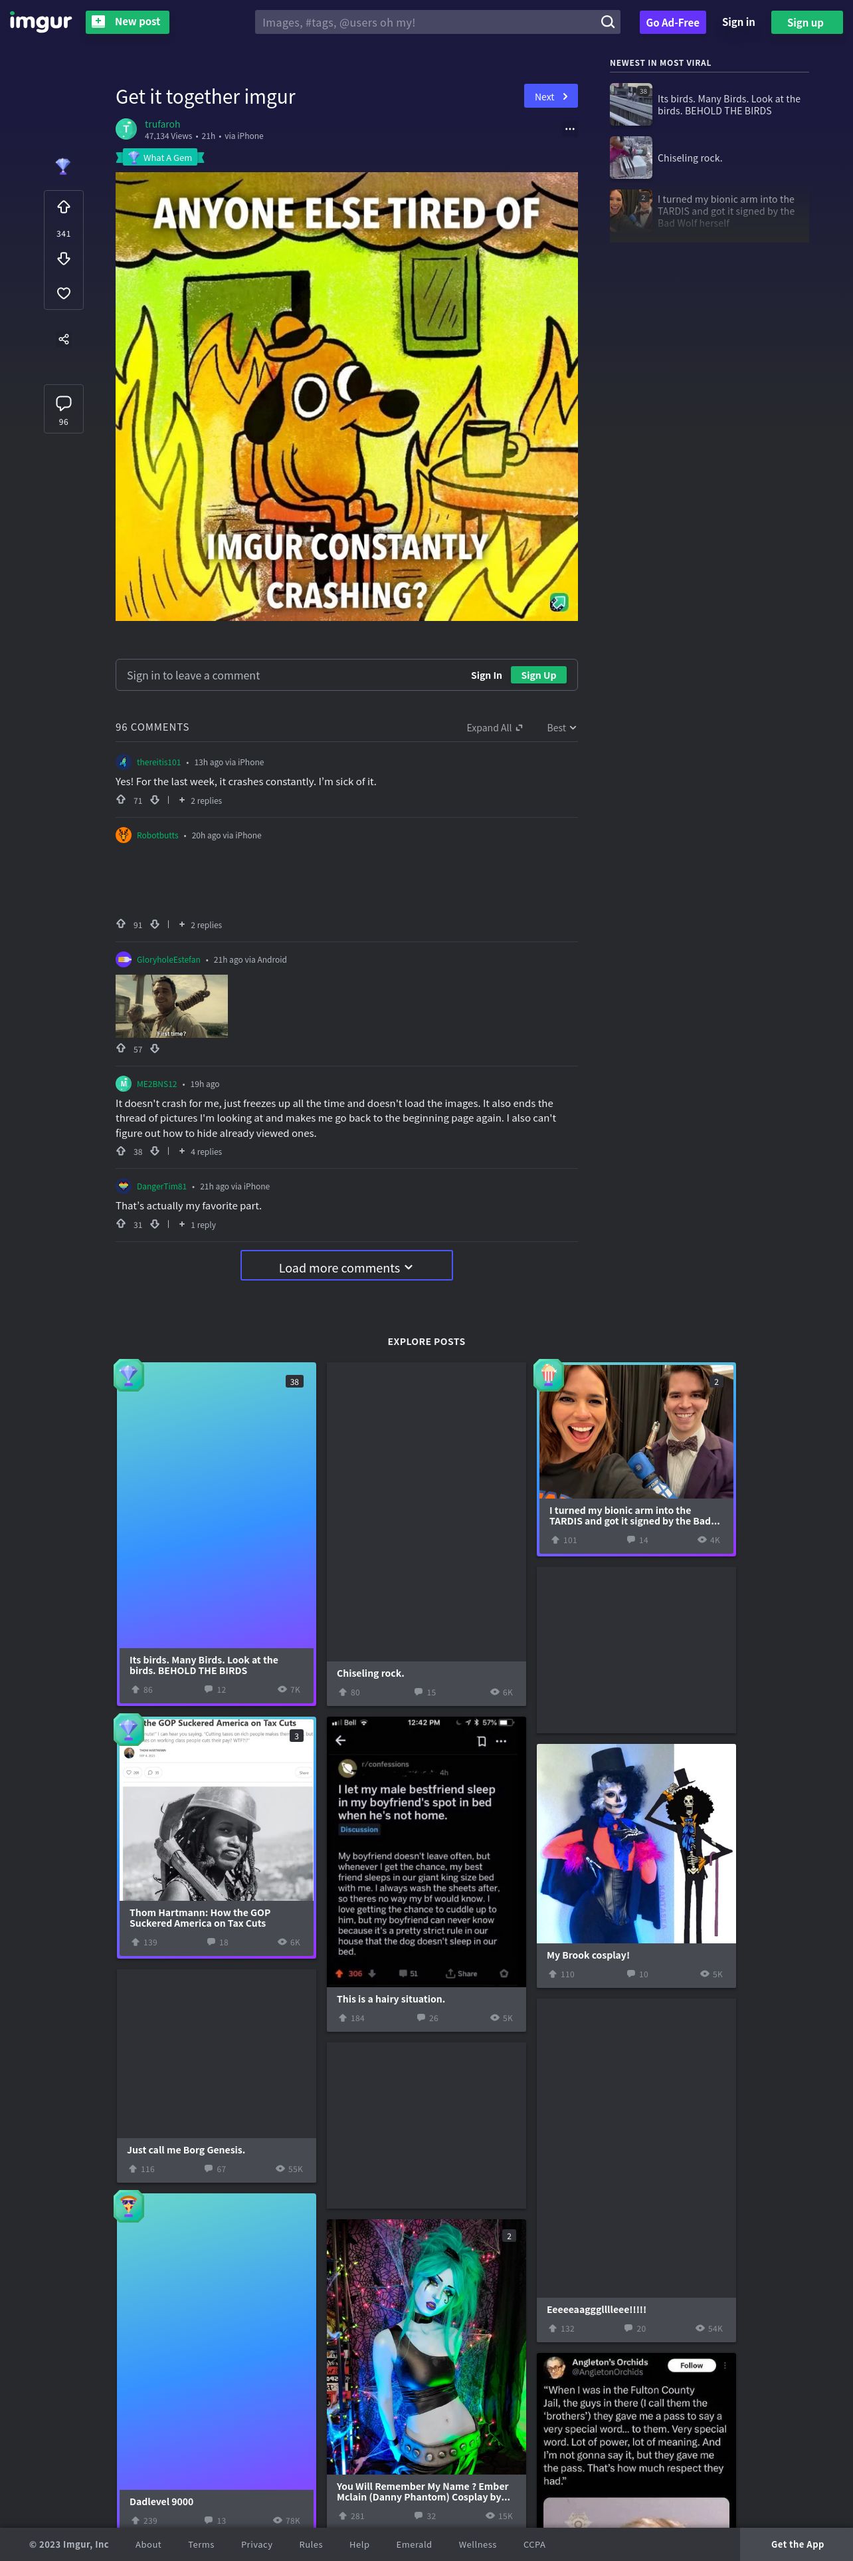Downvote ME2BNS12's comment
This screenshot has width=853, height=2561.
(x=155, y=1150)
